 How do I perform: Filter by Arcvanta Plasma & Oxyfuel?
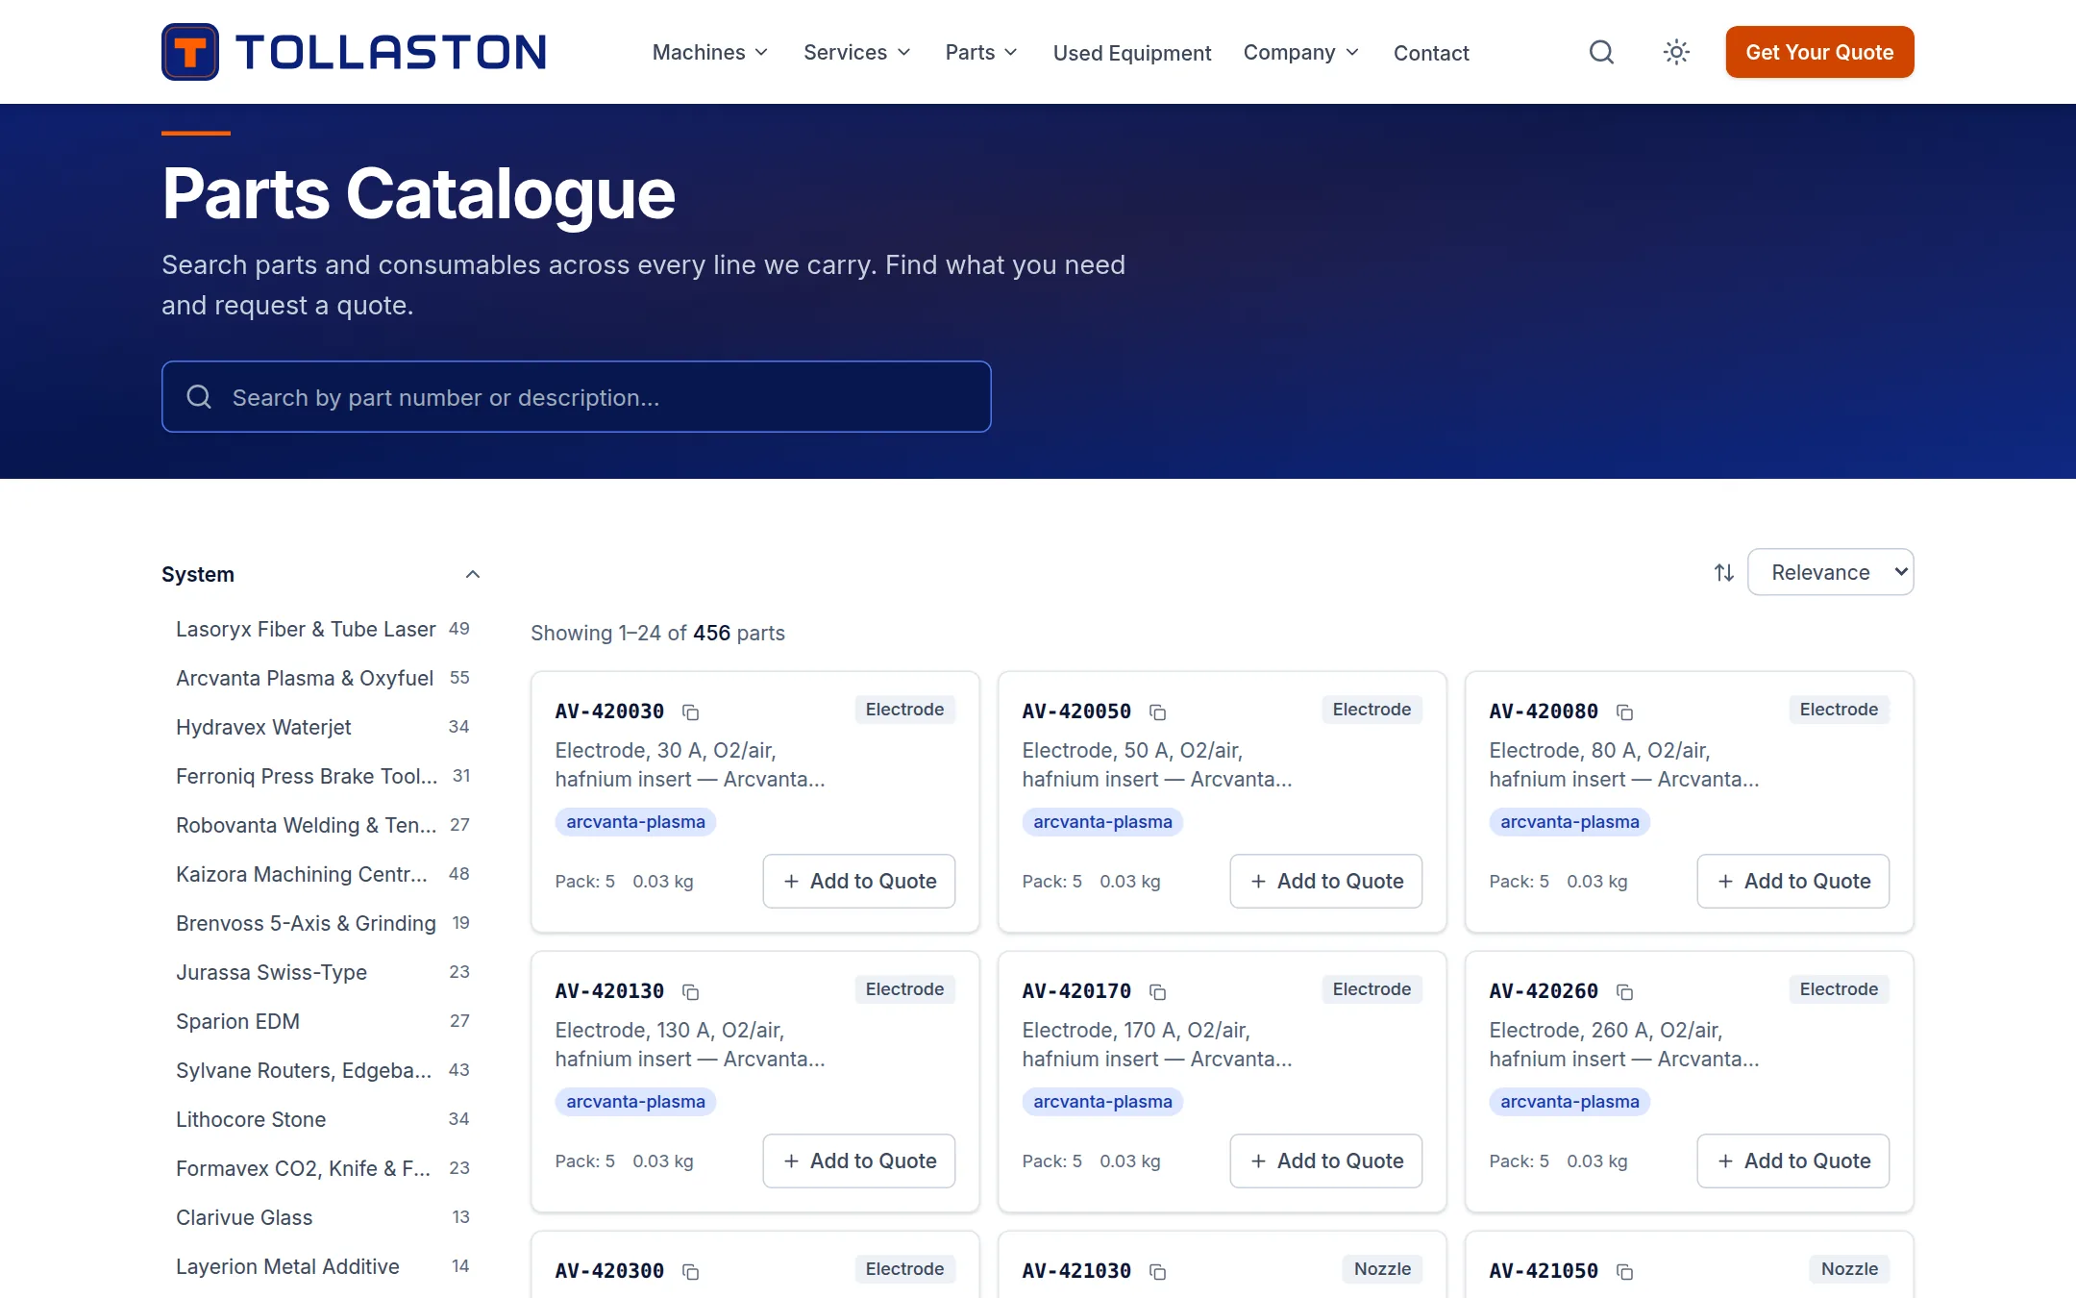point(322,678)
